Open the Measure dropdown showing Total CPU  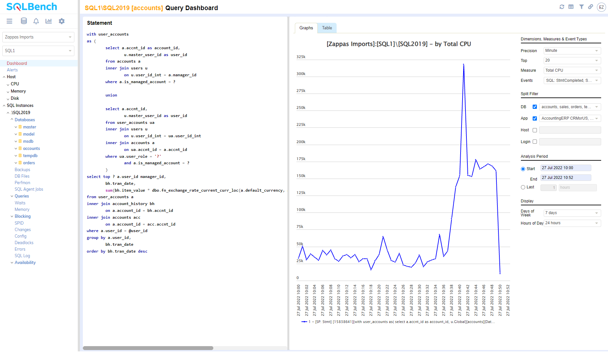pyautogui.click(x=572, y=70)
